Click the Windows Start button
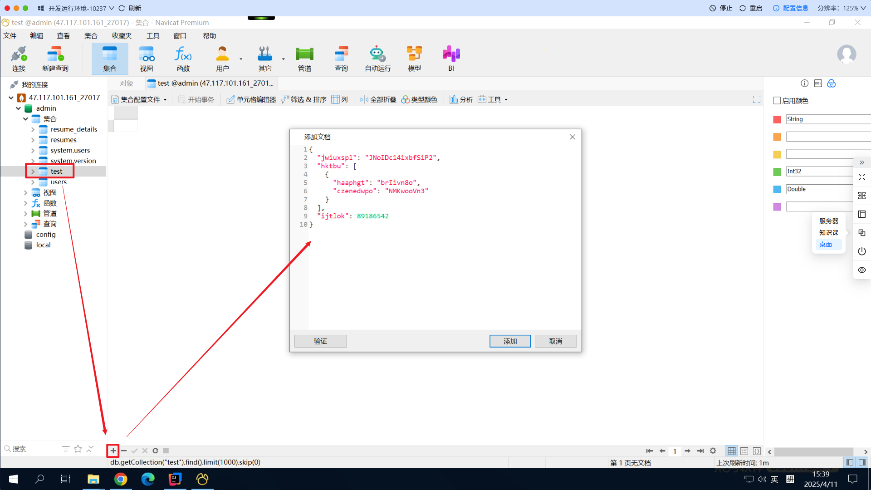This screenshot has height=490, width=871. tap(13, 479)
